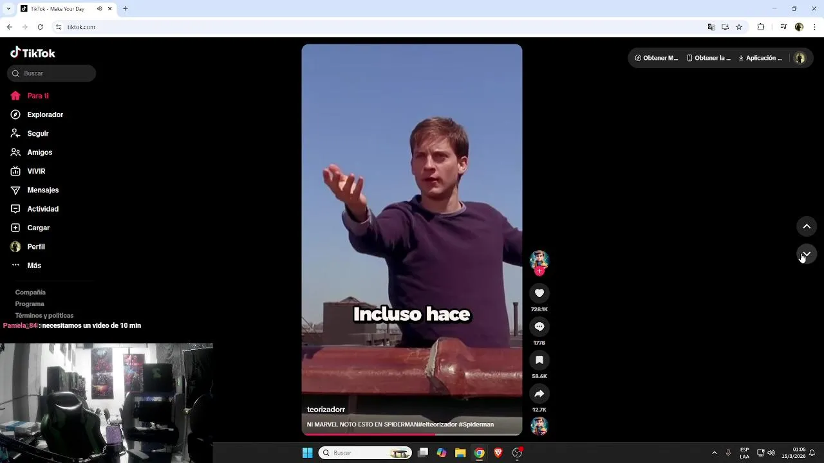Open Chrome profile avatar
This screenshot has width=824, height=463.
[799, 27]
